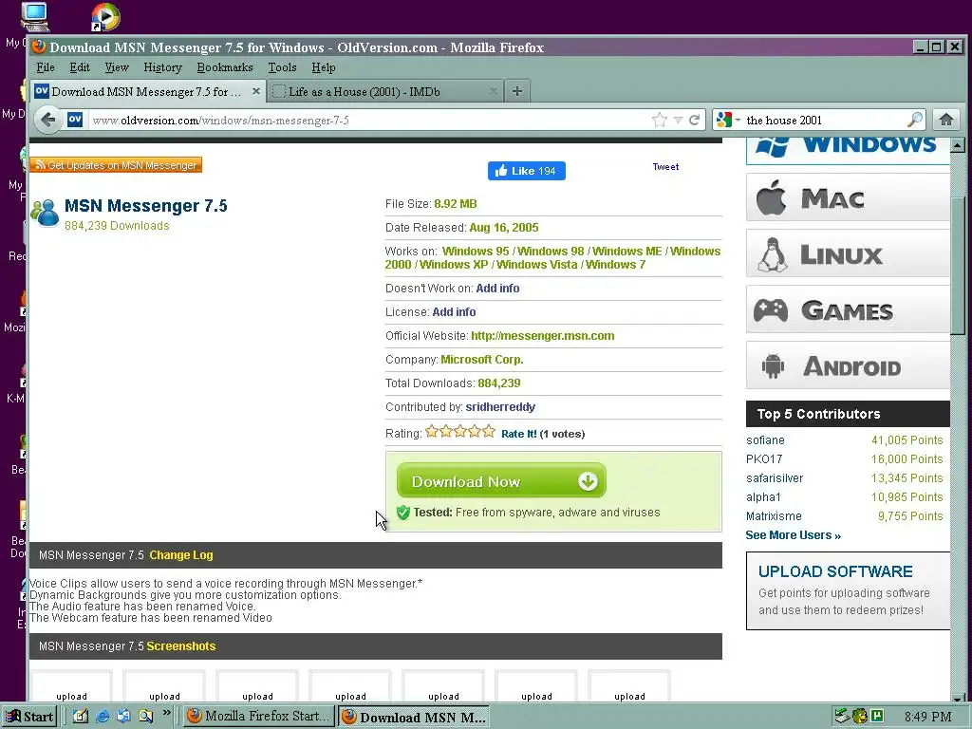
Task: Click the Facebook Like 194 button
Action: 526,171
